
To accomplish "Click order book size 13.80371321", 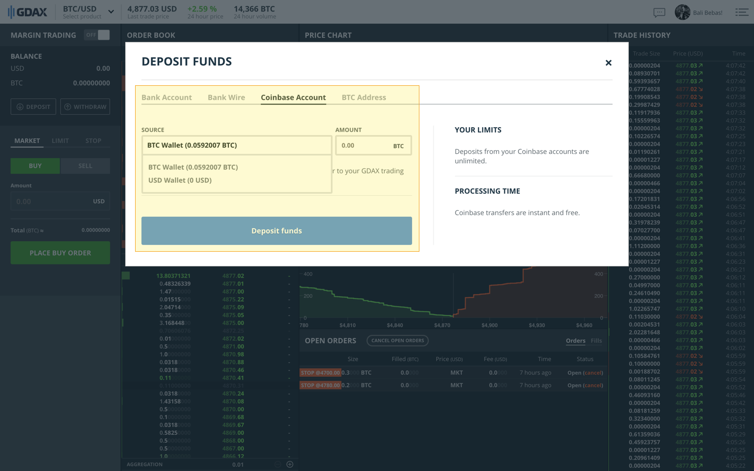I will 173,276.
